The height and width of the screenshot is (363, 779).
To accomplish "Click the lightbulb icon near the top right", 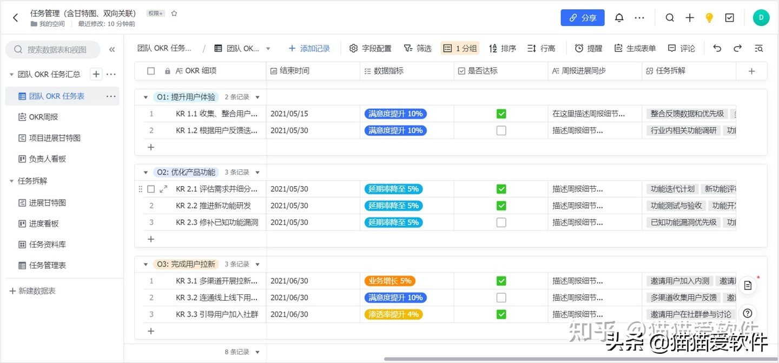I will click(x=709, y=17).
